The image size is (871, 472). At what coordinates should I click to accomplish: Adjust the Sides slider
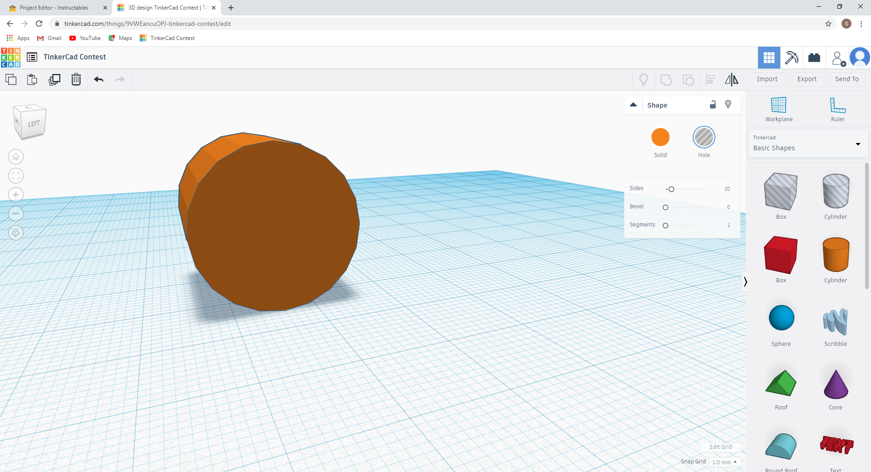671,189
